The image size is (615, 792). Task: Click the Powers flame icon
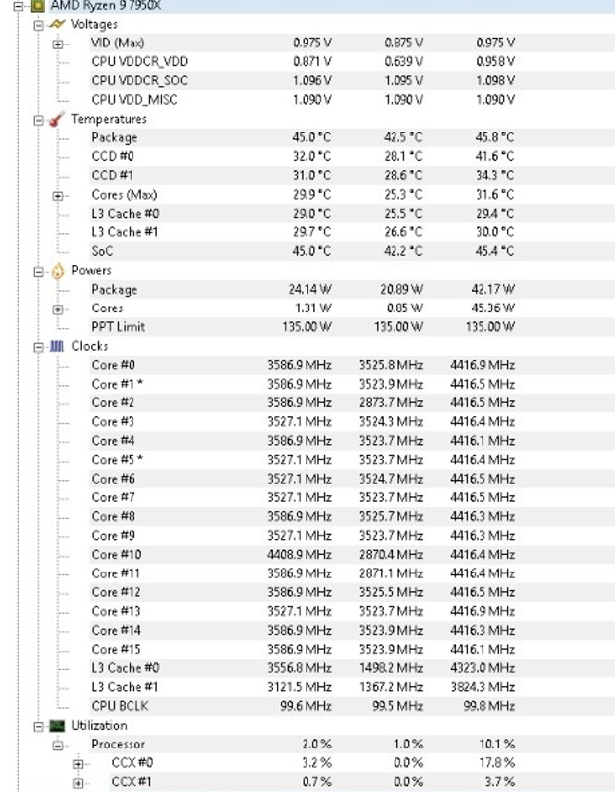pos(58,271)
